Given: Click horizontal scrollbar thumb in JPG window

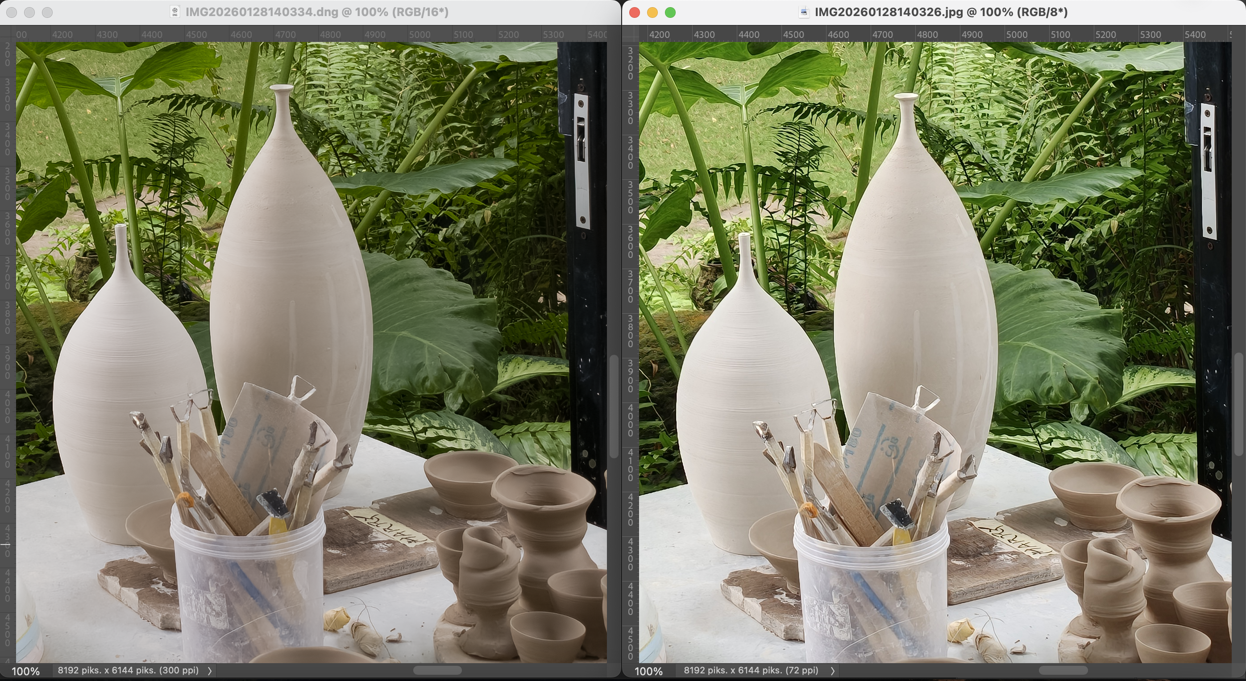Looking at the screenshot, I should point(1063,670).
